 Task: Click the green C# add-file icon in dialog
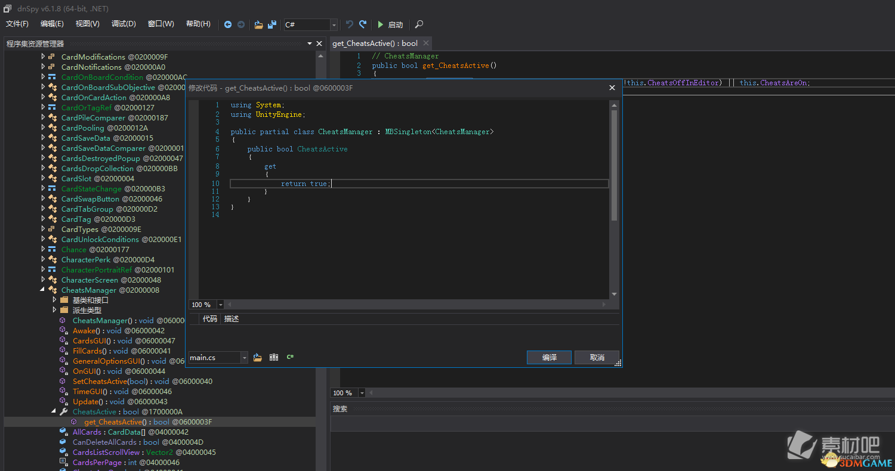290,357
